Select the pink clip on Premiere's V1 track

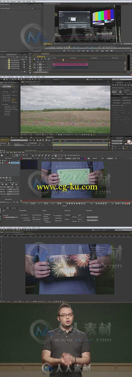(x=70, y=64)
